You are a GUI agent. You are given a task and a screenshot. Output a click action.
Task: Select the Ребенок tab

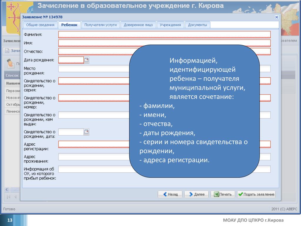point(69,25)
